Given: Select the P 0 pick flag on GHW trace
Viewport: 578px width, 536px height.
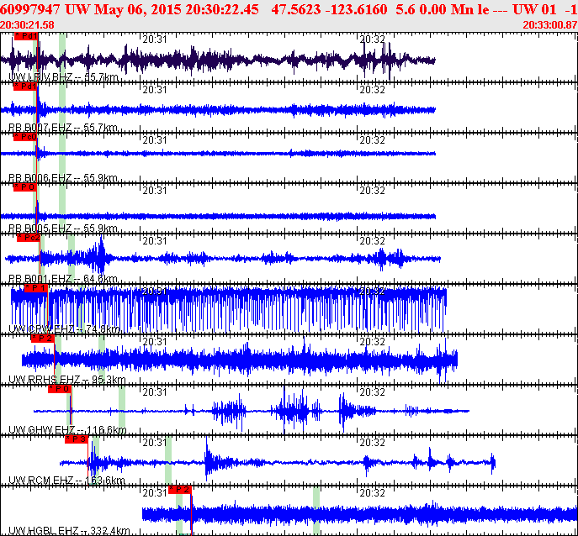Looking at the screenshot, I should click(60, 389).
